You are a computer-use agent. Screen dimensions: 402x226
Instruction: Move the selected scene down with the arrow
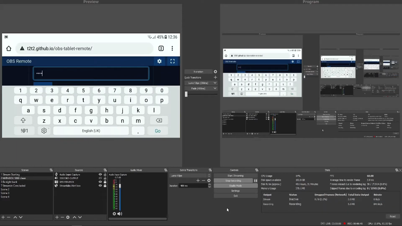(x=21, y=217)
